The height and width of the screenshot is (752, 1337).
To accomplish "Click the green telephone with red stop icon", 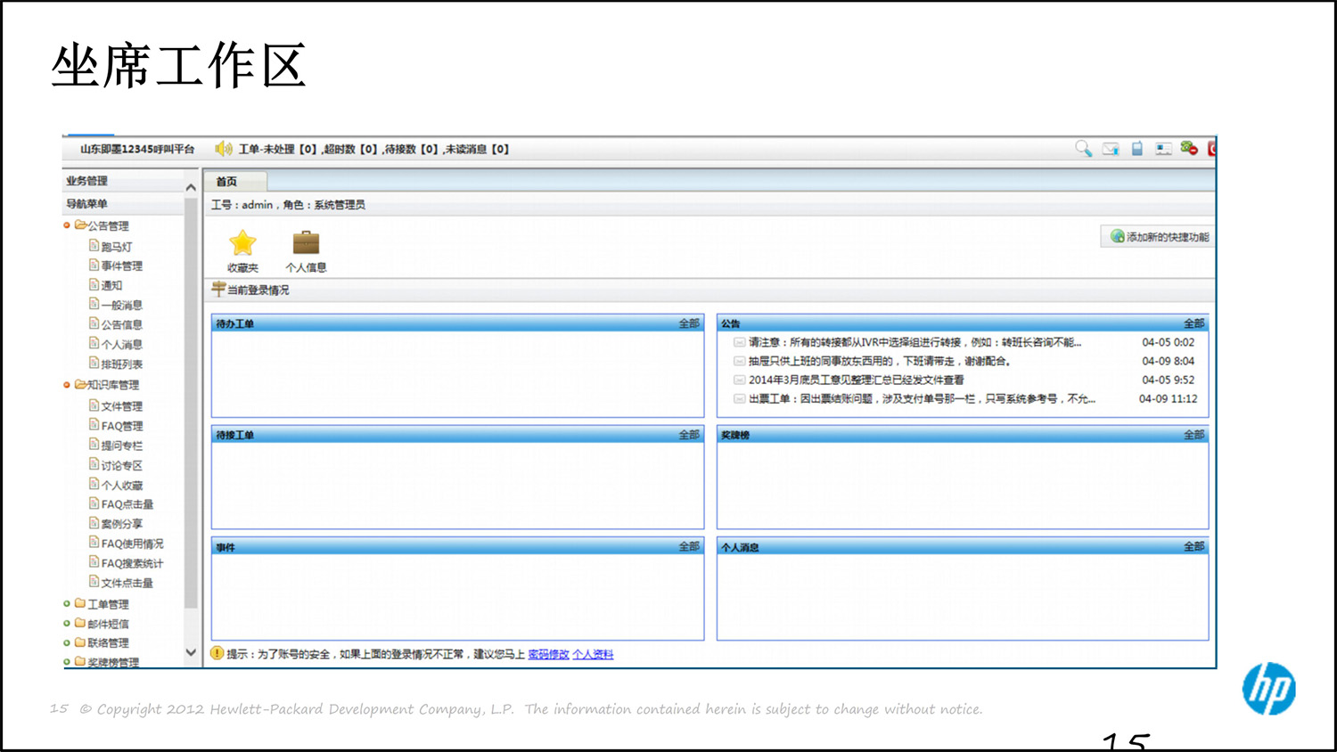I will (x=1189, y=149).
